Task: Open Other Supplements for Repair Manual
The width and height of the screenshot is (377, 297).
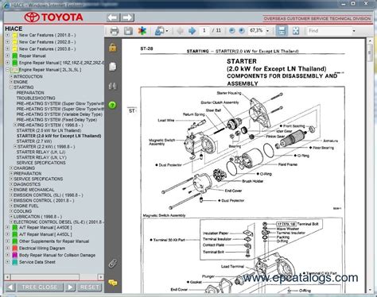Action: coord(54,241)
